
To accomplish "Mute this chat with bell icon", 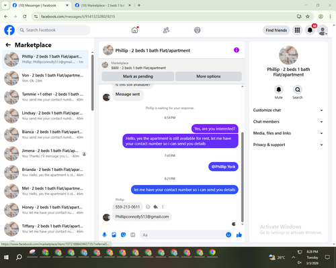I will [279, 90].
